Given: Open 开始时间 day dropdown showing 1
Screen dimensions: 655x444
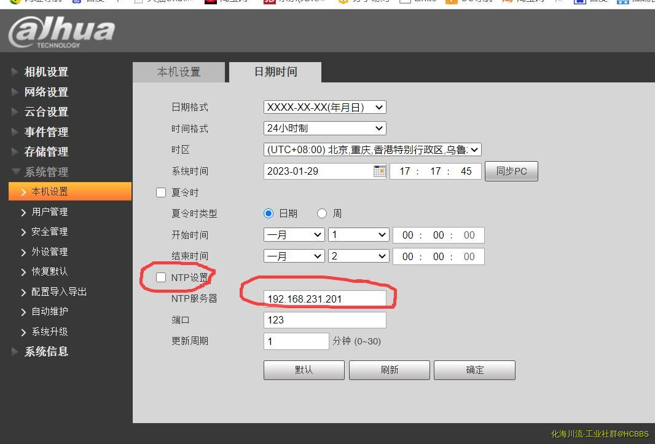Looking at the screenshot, I should pos(359,234).
